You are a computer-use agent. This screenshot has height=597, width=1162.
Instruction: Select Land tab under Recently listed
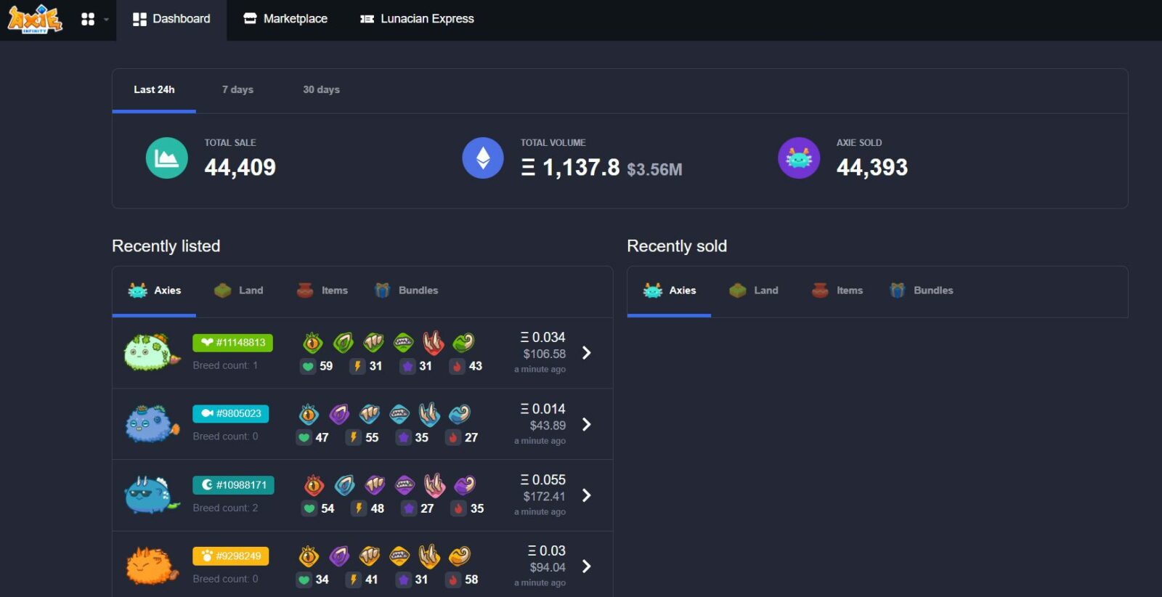tap(238, 291)
